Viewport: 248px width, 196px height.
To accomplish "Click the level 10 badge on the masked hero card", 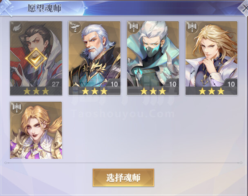I will coord(173,84).
